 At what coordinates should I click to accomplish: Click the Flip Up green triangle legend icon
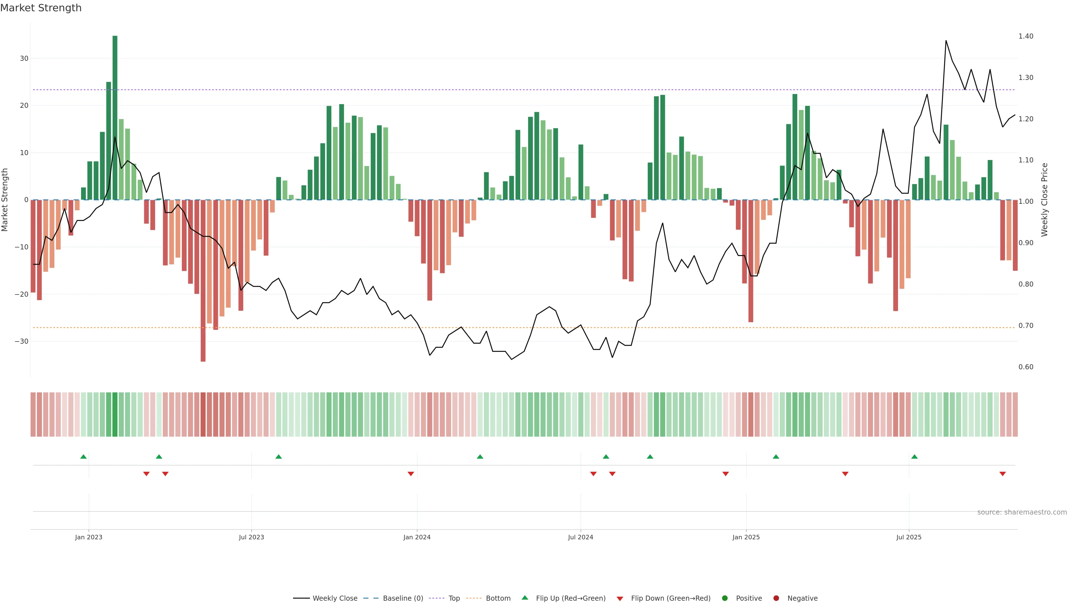[524, 598]
